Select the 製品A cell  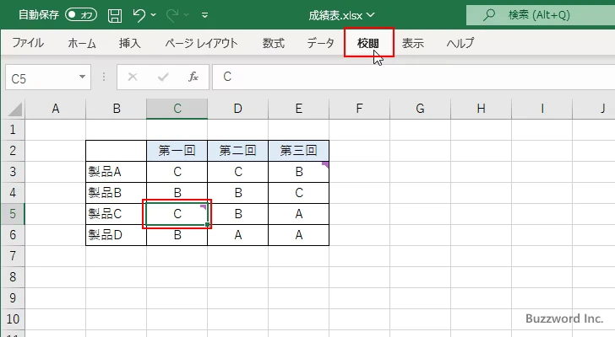point(116,172)
